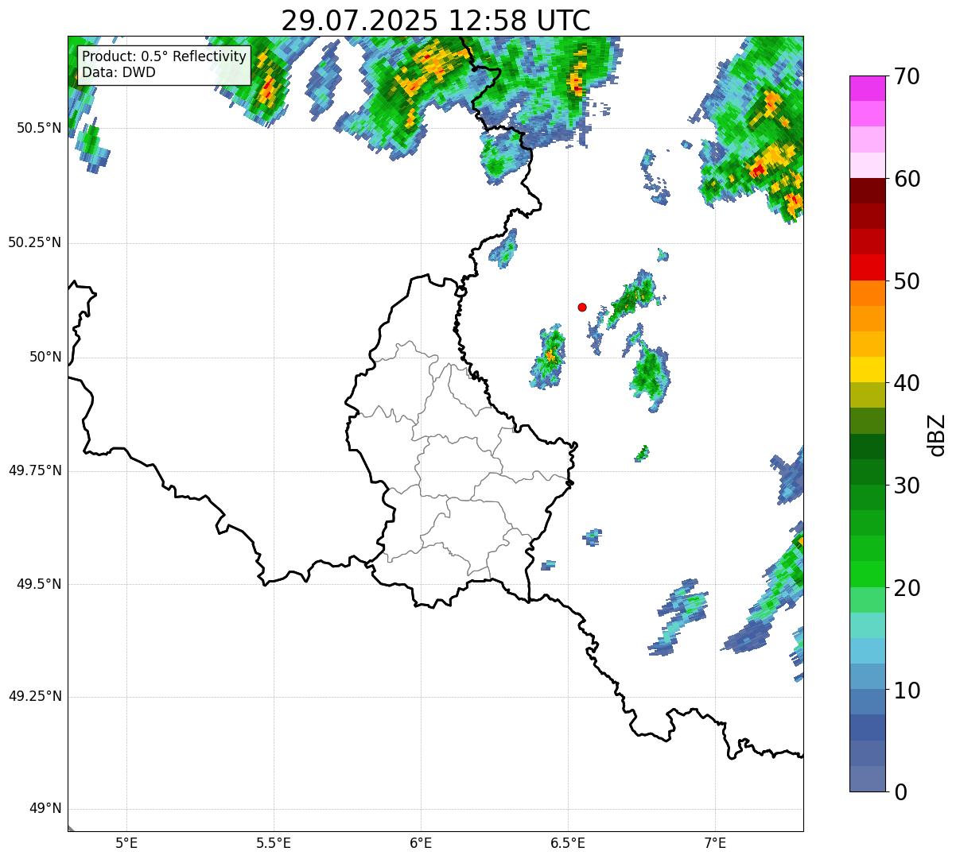Pick the dark blue colorbar segment below 10

(x=868, y=728)
